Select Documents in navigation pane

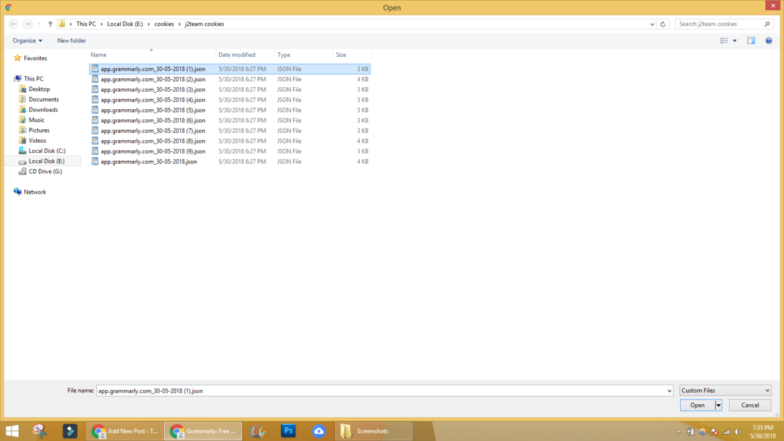[x=44, y=99]
